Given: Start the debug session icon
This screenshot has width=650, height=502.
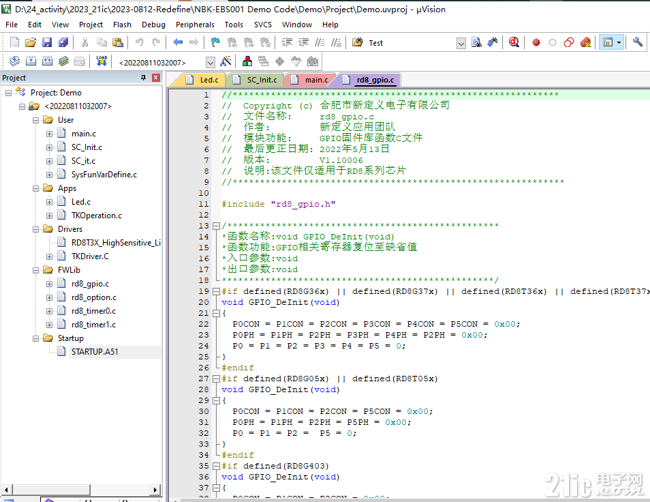Looking at the screenshot, I should (x=514, y=42).
